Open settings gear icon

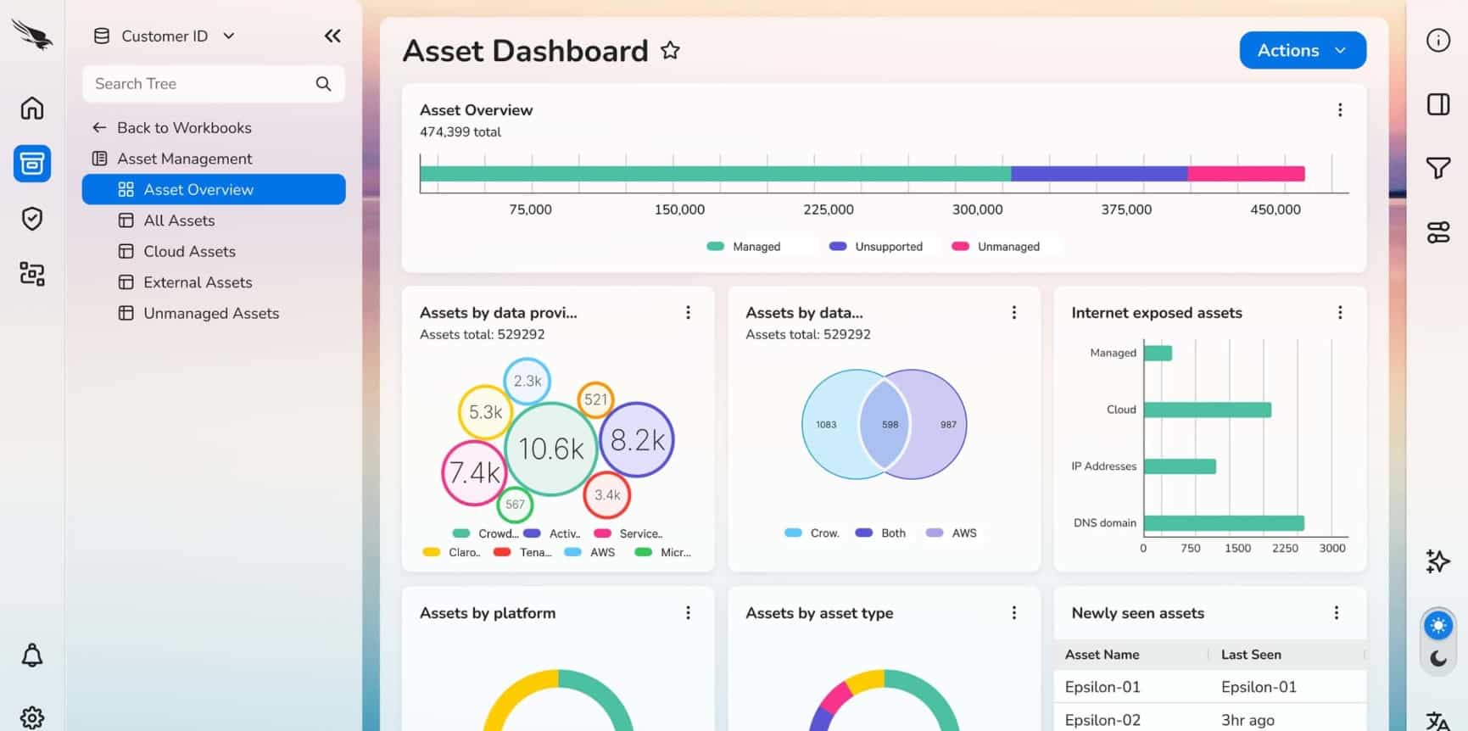point(32,717)
